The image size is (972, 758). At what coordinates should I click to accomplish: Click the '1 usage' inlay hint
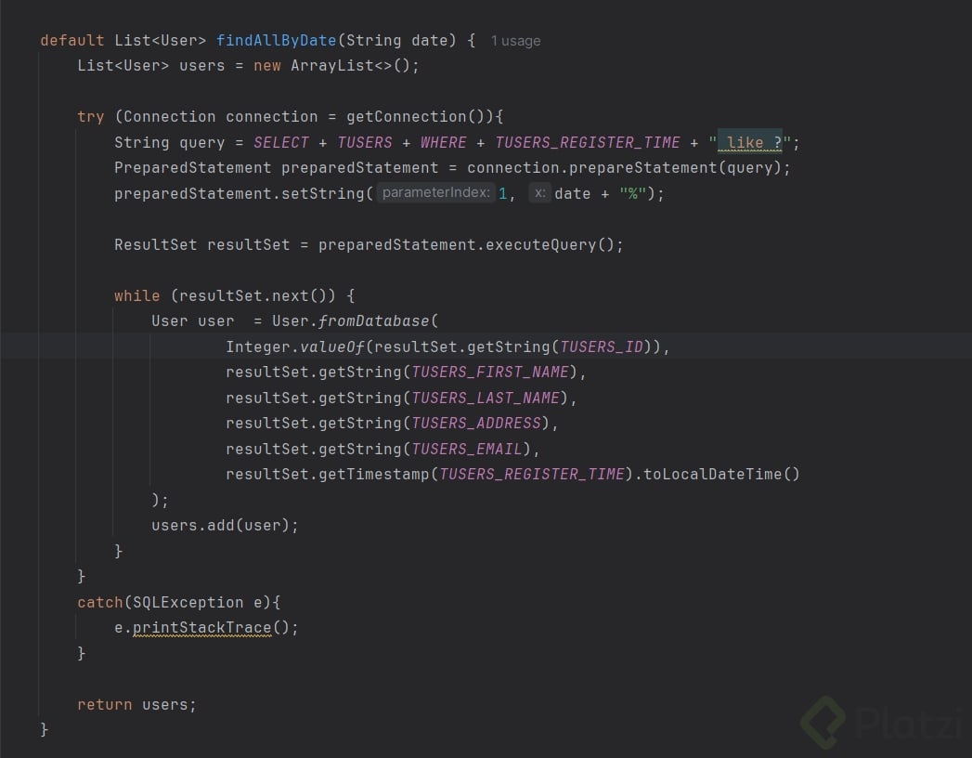point(516,41)
